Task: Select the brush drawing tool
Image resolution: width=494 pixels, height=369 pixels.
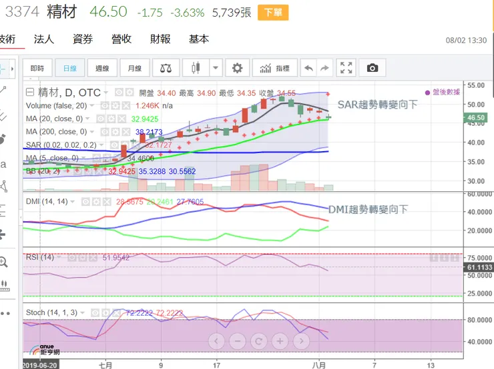Action: tap(3, 139)
